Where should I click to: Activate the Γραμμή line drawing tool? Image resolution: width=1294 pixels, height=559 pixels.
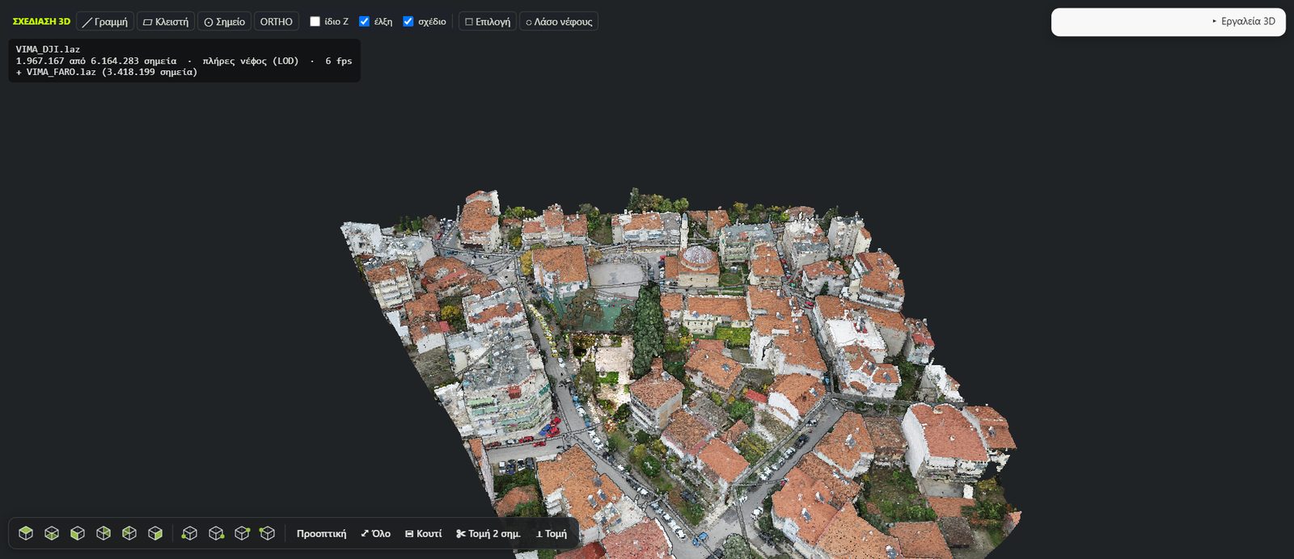tap(105, 22)
